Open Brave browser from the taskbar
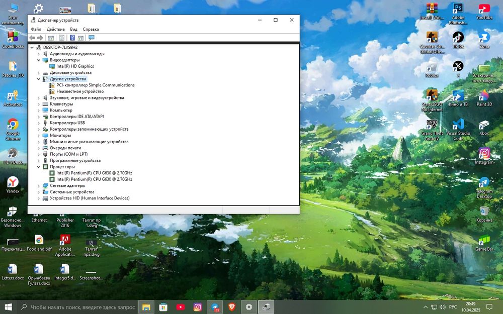Screen dimensions: 503x314 click(231, 307)
